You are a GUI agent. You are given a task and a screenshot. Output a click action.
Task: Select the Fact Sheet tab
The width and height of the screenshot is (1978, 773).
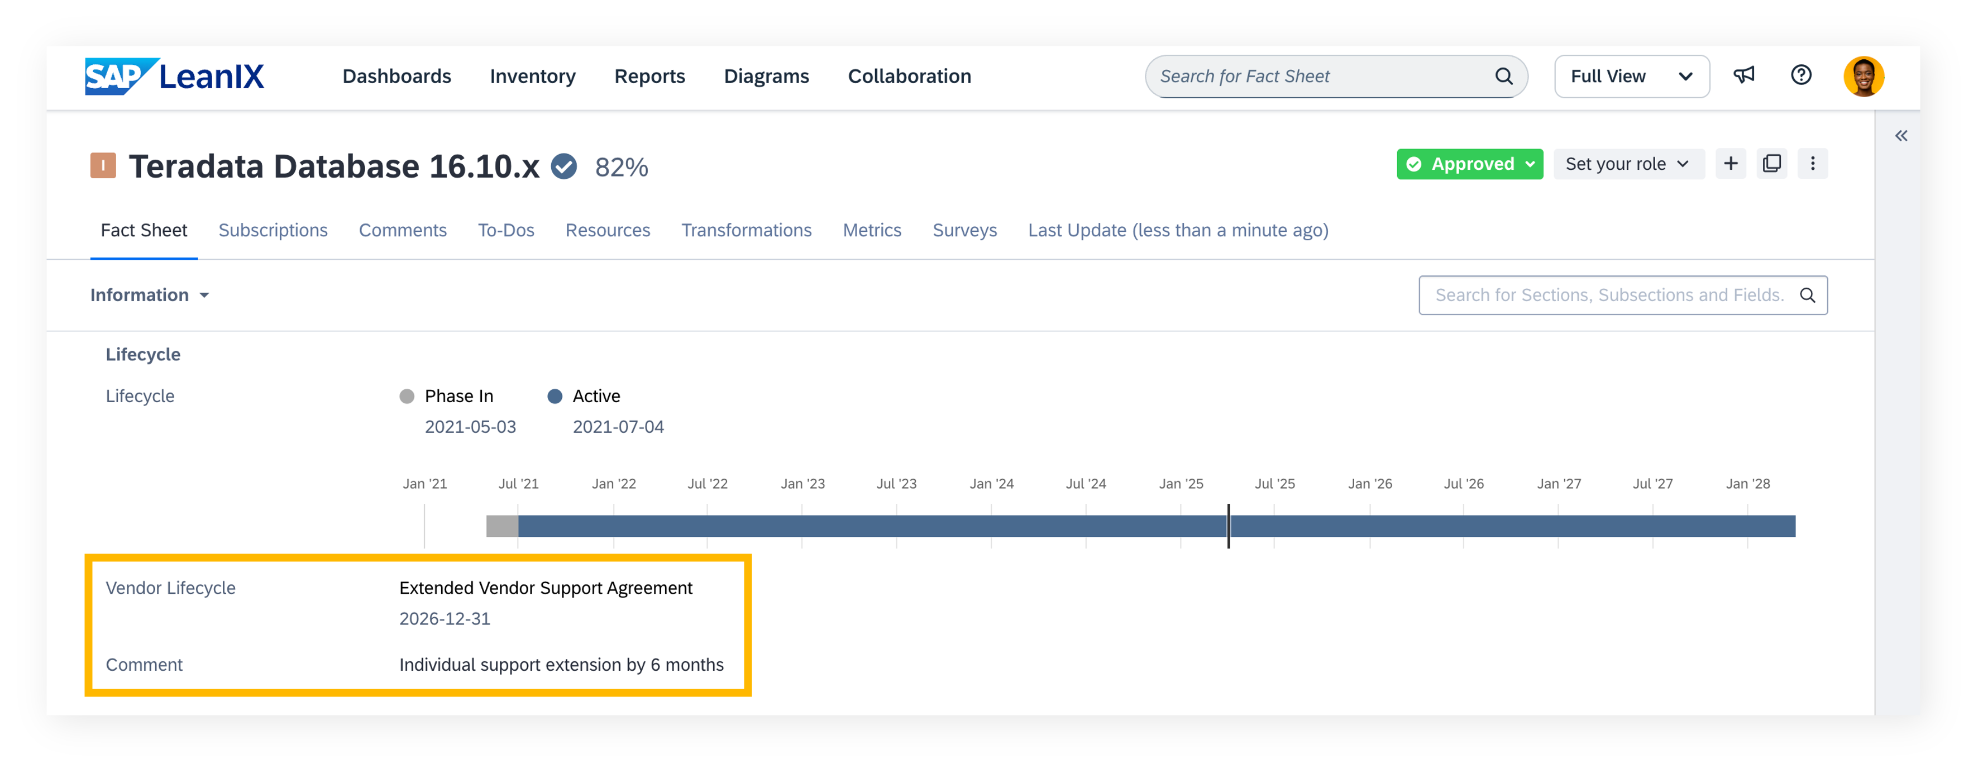click(144, 230)
